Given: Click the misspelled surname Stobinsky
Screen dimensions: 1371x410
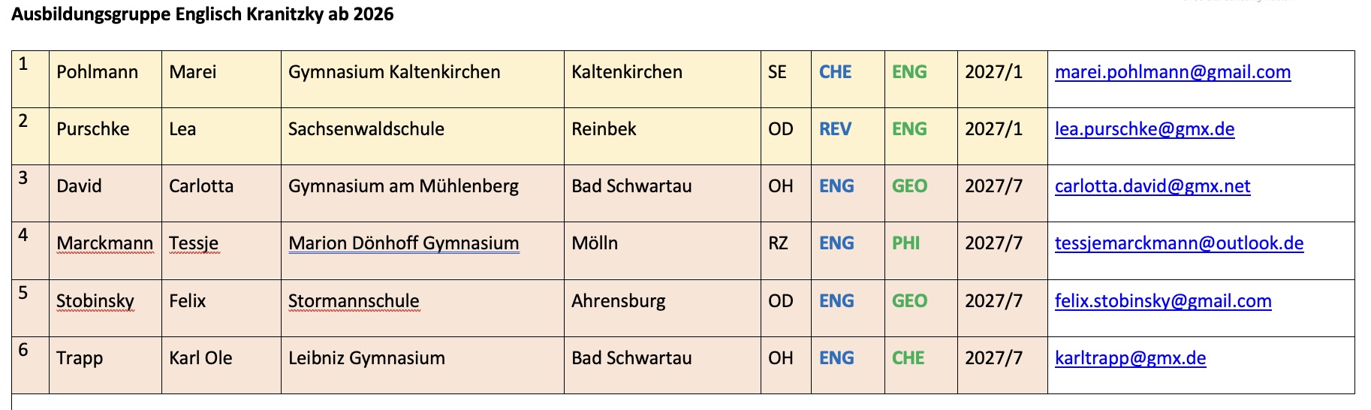Looking at the screenshot, I should (95, 301).
